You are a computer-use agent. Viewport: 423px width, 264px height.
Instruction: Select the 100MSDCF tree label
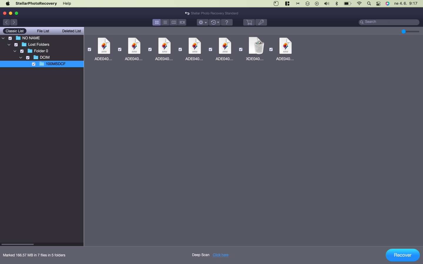(x=56, y=64)
